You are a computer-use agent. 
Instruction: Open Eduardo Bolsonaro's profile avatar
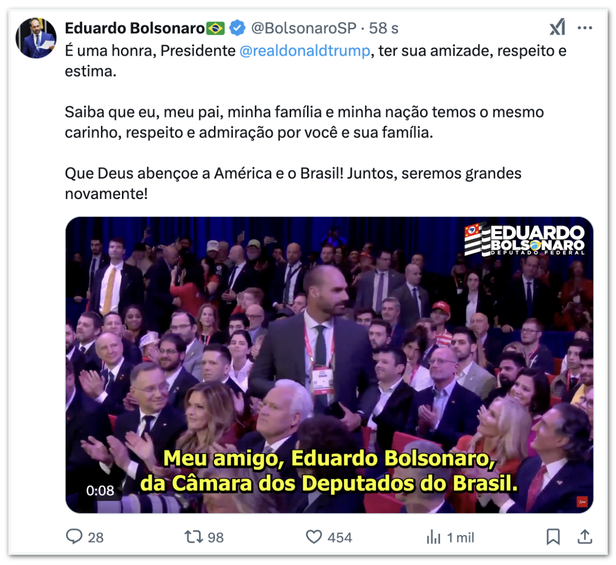click(x=36, y=38)
